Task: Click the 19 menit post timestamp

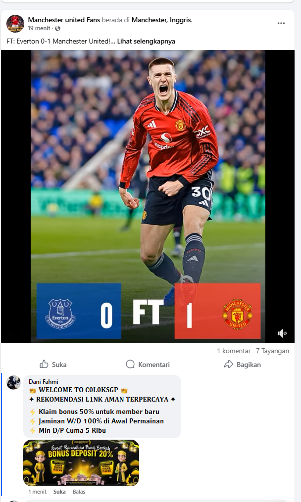Action: tap(39, 29)
